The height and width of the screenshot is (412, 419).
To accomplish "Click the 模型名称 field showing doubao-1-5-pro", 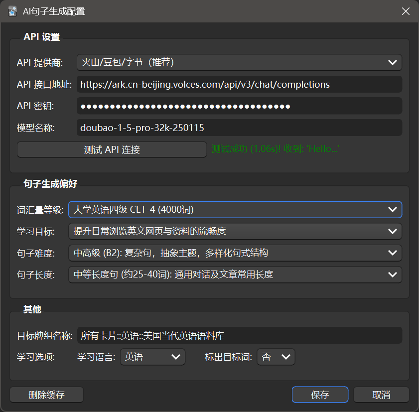I will 240,128.
